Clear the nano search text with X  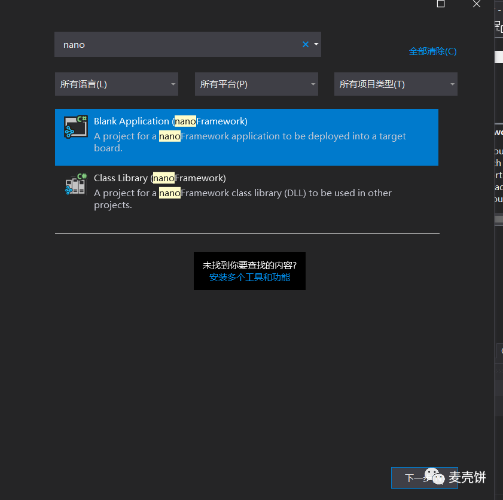[x=306, y=44]
